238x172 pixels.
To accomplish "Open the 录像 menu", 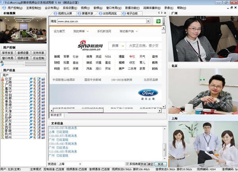I will [169, 8].
